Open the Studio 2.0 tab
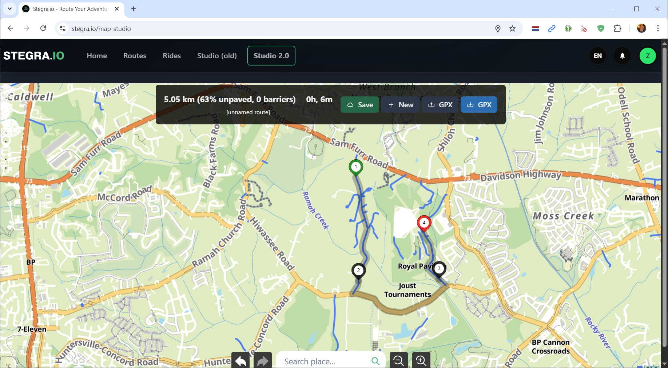Viewport: 668px width, 368px height. (x=271, y=56)
